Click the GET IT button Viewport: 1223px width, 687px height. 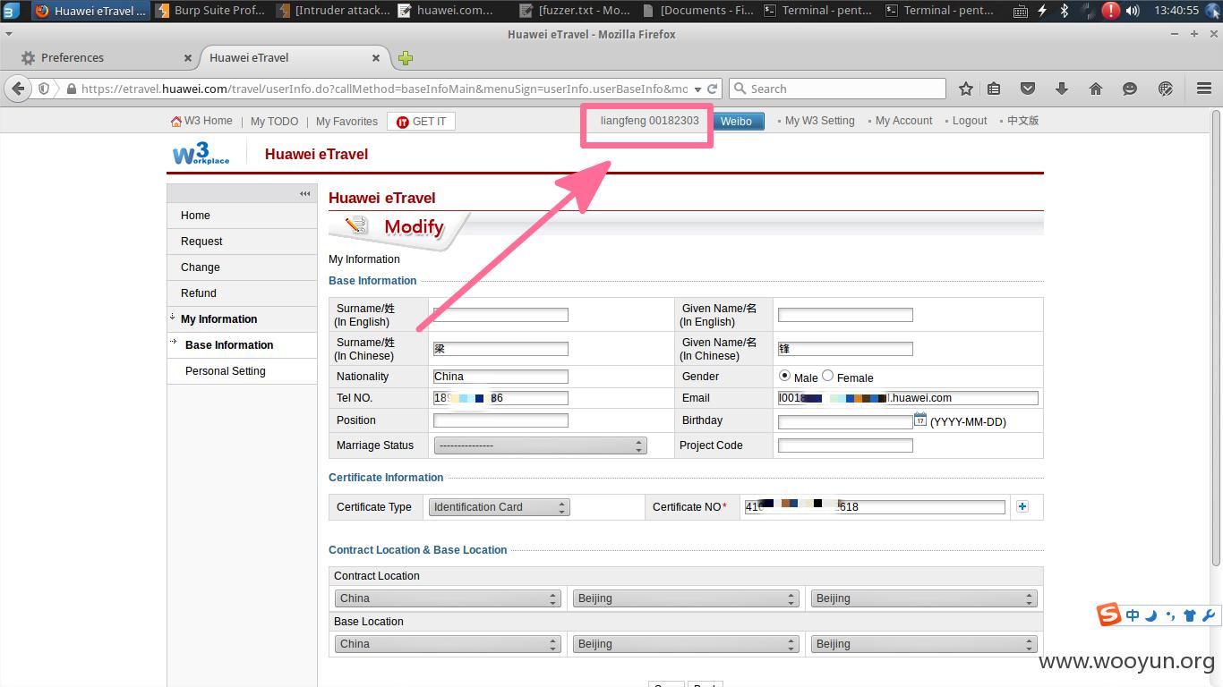click(x=421, y=122)
